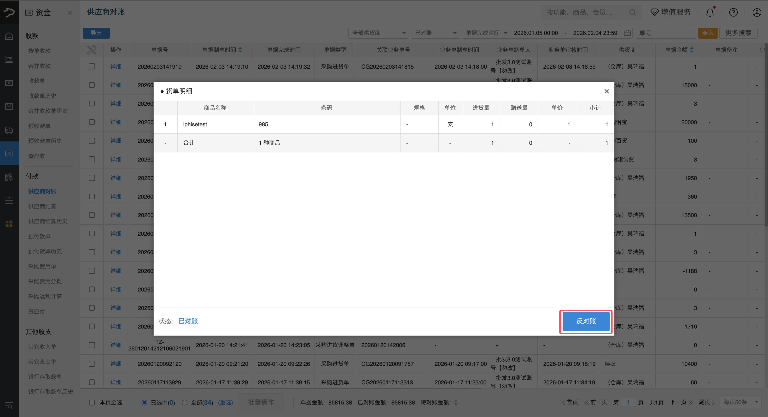Viewport: 768px width, 417px height.
Task: Close the 货单明细 dialog
Action: 606,91
